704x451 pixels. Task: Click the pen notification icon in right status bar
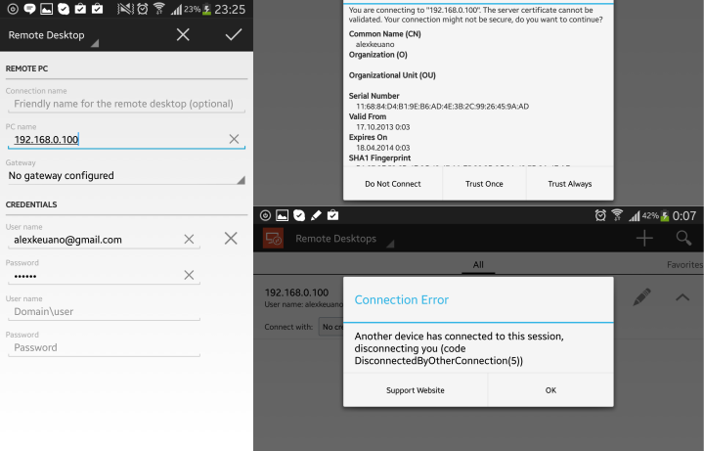(x=316, y=215)
